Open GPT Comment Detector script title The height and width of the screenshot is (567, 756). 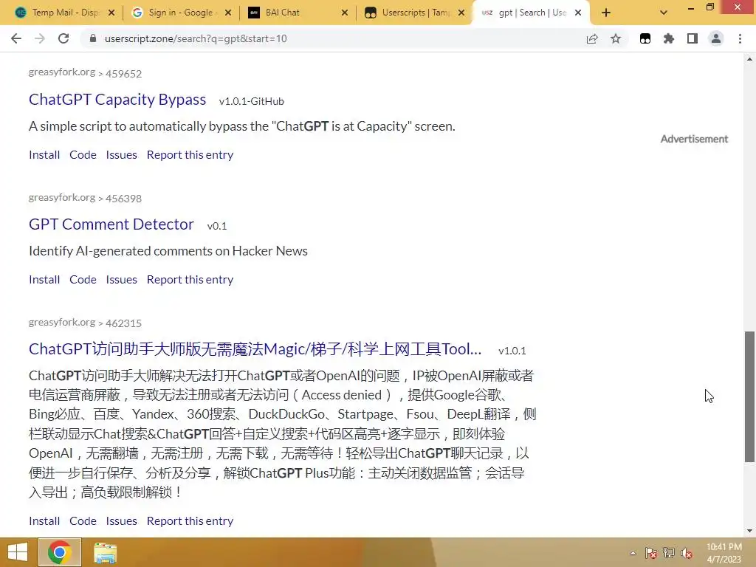pos(111,224)
